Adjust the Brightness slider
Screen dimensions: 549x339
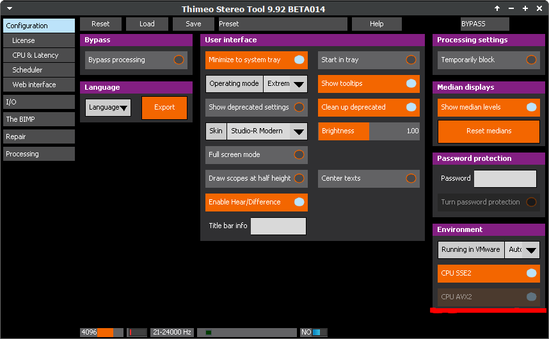click(x=369, y=131)
